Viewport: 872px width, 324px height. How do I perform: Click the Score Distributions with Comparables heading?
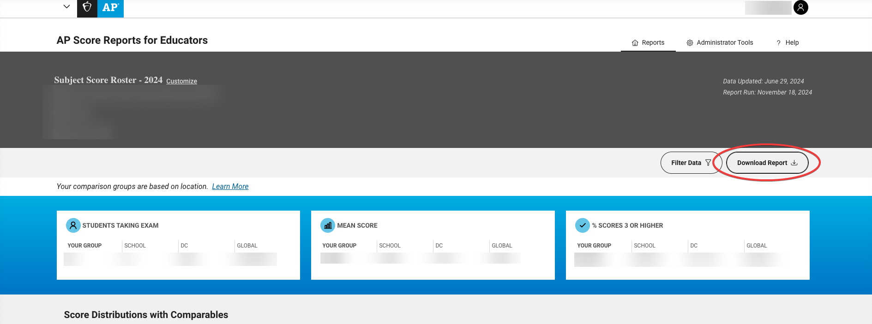(x=146, y=315)
